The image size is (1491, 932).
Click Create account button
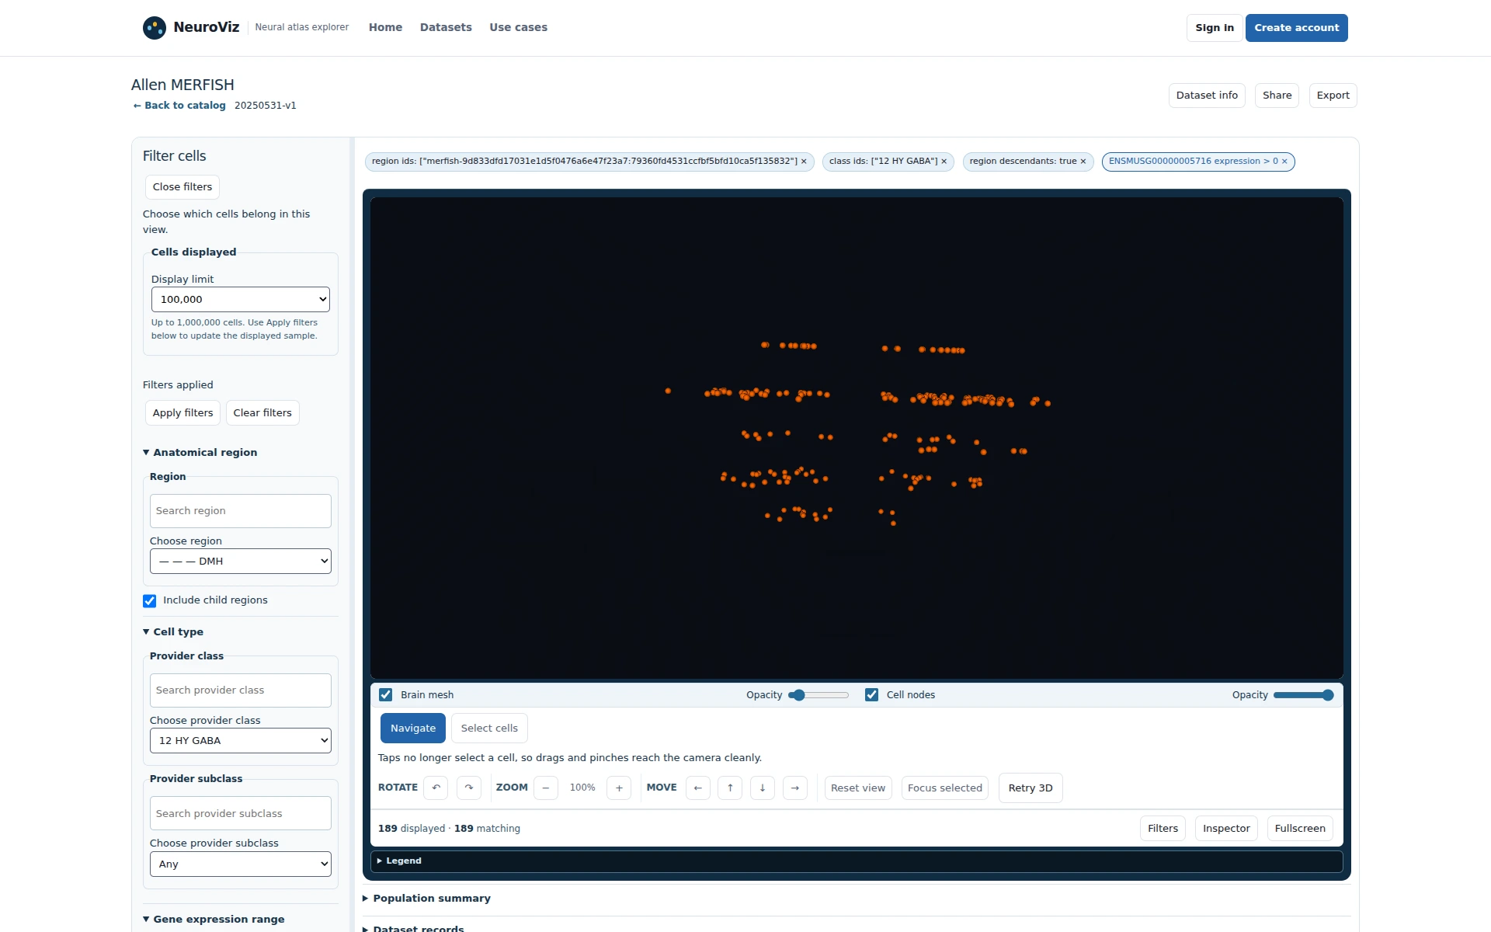1297,28
